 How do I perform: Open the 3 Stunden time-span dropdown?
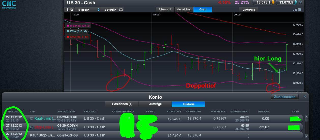click(x=110, y=10)
